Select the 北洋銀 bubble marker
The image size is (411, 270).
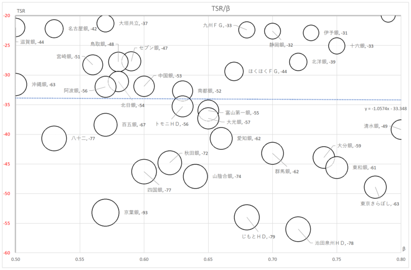(x=298, y=62)
